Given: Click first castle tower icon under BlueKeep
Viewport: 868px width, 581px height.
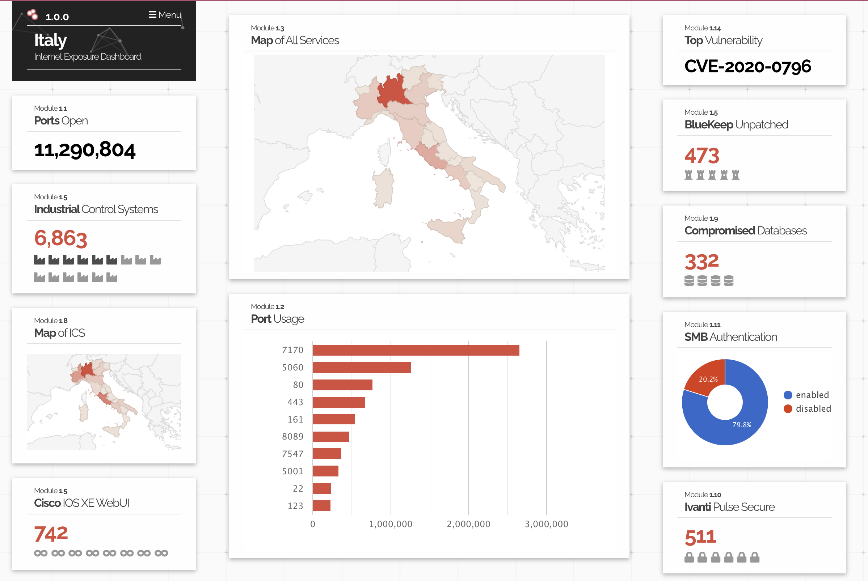Looking at the screenshot, I should pyautogui.click(x=688, y=175).
